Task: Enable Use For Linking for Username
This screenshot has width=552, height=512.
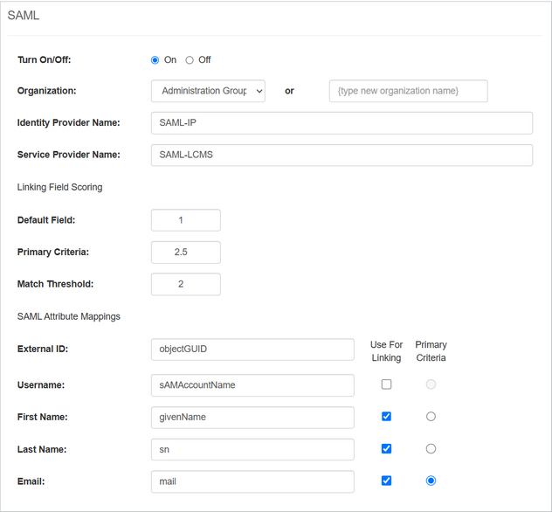Action: point(386,384)
